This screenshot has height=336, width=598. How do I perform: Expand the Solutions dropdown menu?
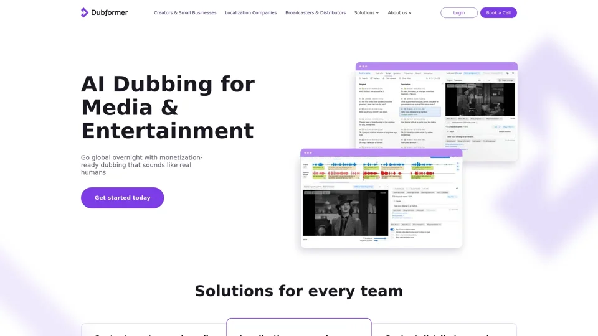tap(366, 12)
